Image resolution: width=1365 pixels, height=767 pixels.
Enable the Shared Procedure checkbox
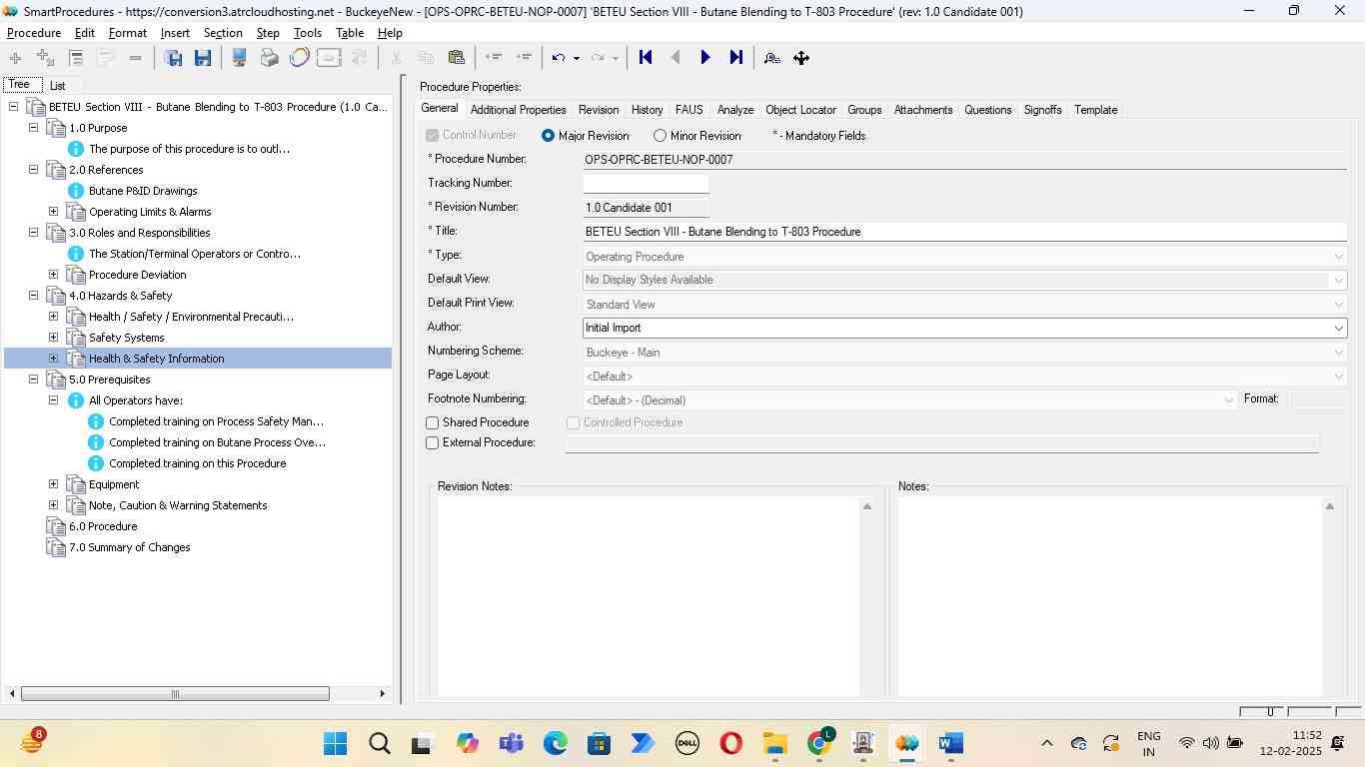[433, 423]
